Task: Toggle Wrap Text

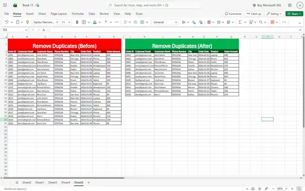Action: click(135, 22)
